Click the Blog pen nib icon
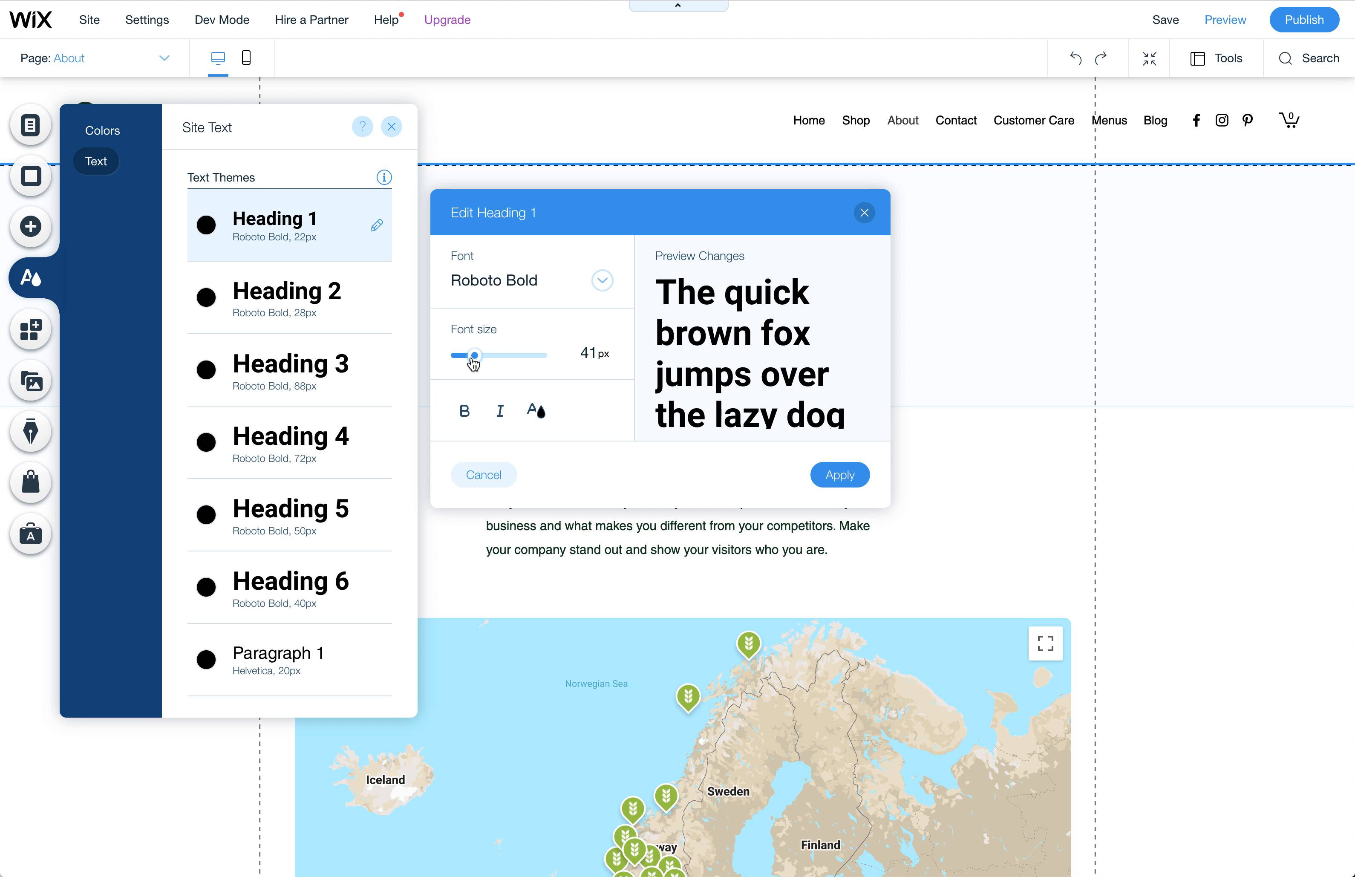 31,431
